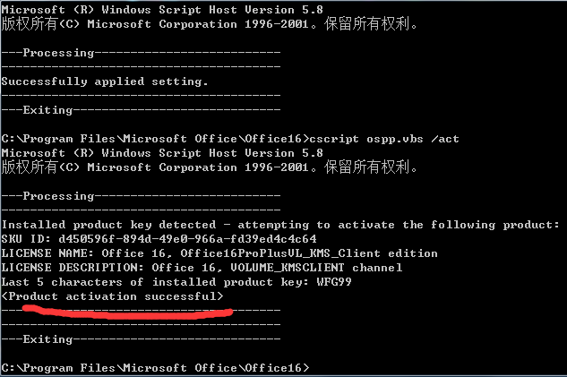Click the first "---Processing" header line
This screenshot has height=377, width=567.
(141, 53)
